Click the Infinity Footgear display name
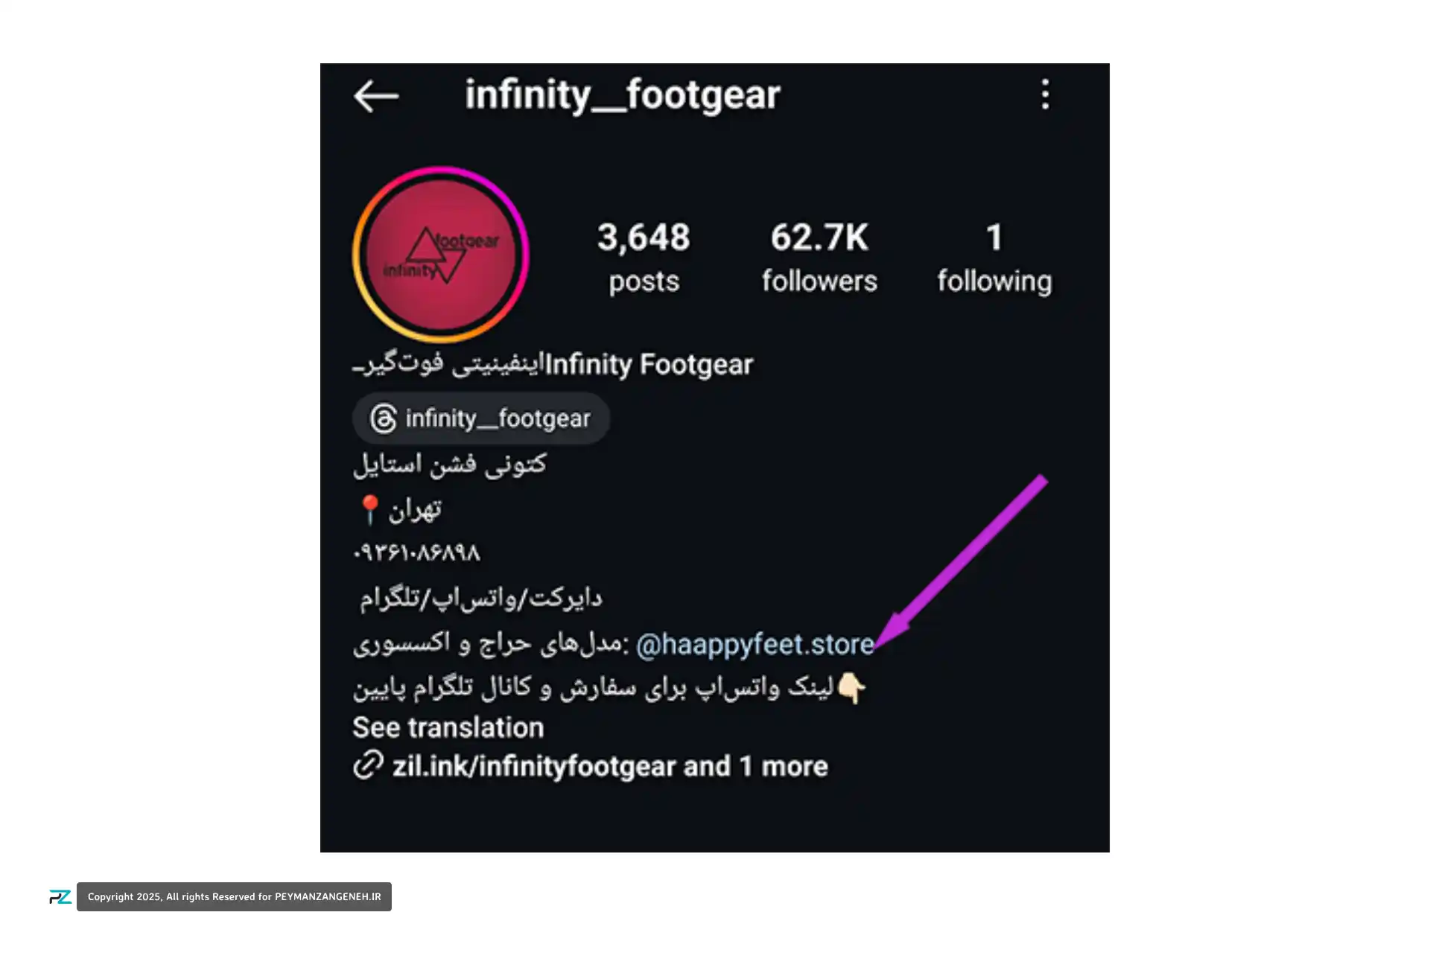Screen dimensions: 1430x953 pos(649,365)
